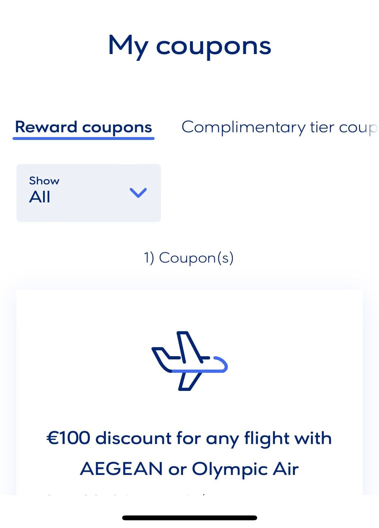Click the iOS home indicator bar

[x=190, y=518]
